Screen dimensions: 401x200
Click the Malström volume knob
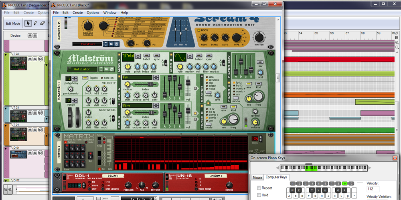255,122
